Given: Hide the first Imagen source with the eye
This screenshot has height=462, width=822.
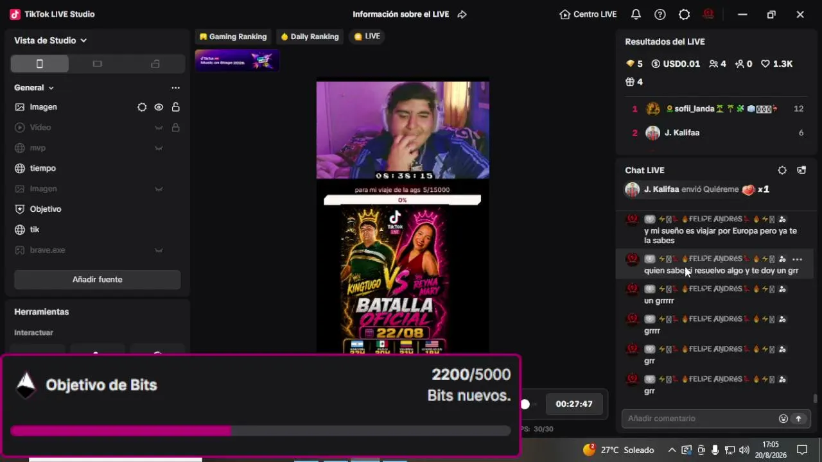Looking at the screenshot, I should (159, 107).
